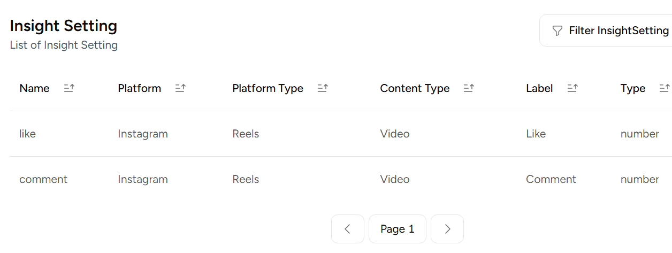
Task: Select the 'comment' row name
Action: (43, 179)
